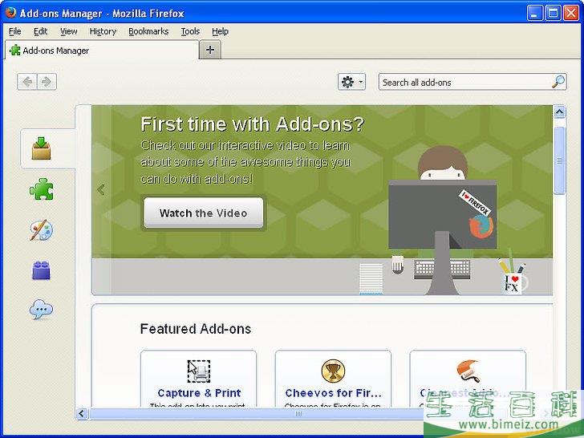Open the Cheevos for Firefox add-on link

(x=334, y=393)
